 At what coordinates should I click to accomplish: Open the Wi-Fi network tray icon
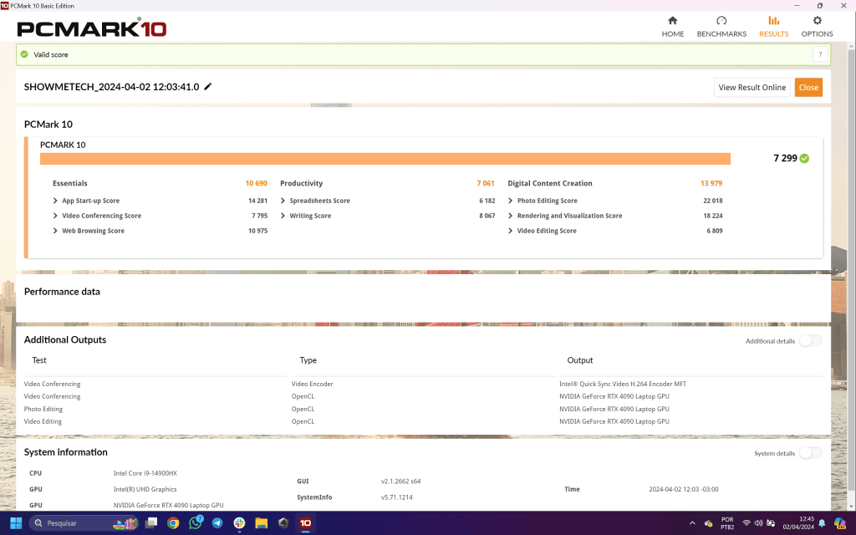[746, 523]
